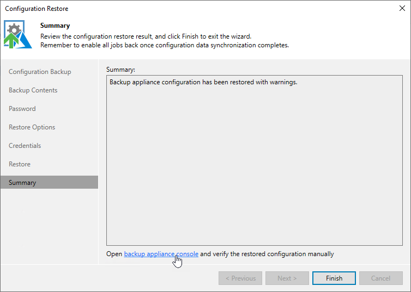Image resolution: width=411 pixels, height=292 pixels.
Task: Click the Next button
Action: point(287,278)
